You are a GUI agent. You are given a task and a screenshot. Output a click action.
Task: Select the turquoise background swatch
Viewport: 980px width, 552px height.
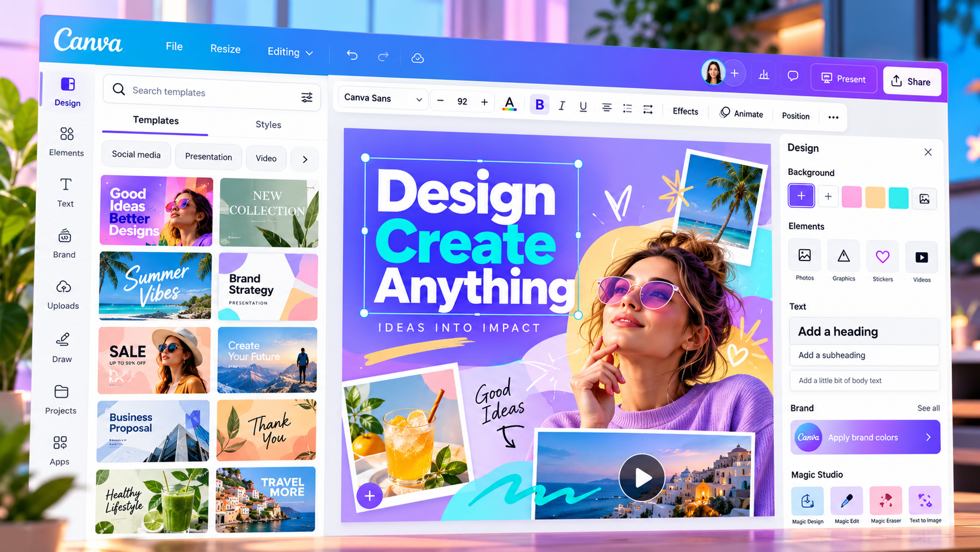click(899, 198)
